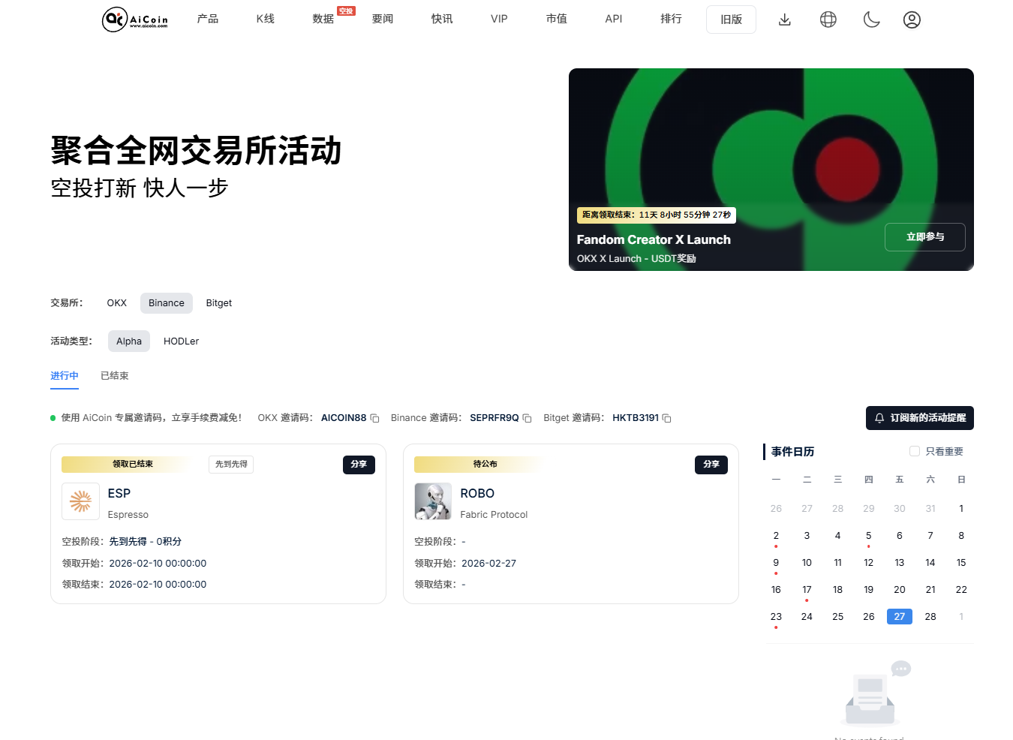Viewport: 1013px width, 740px height.
Task: Click the AiCoin logo in the header
Action: pos(134,20)
